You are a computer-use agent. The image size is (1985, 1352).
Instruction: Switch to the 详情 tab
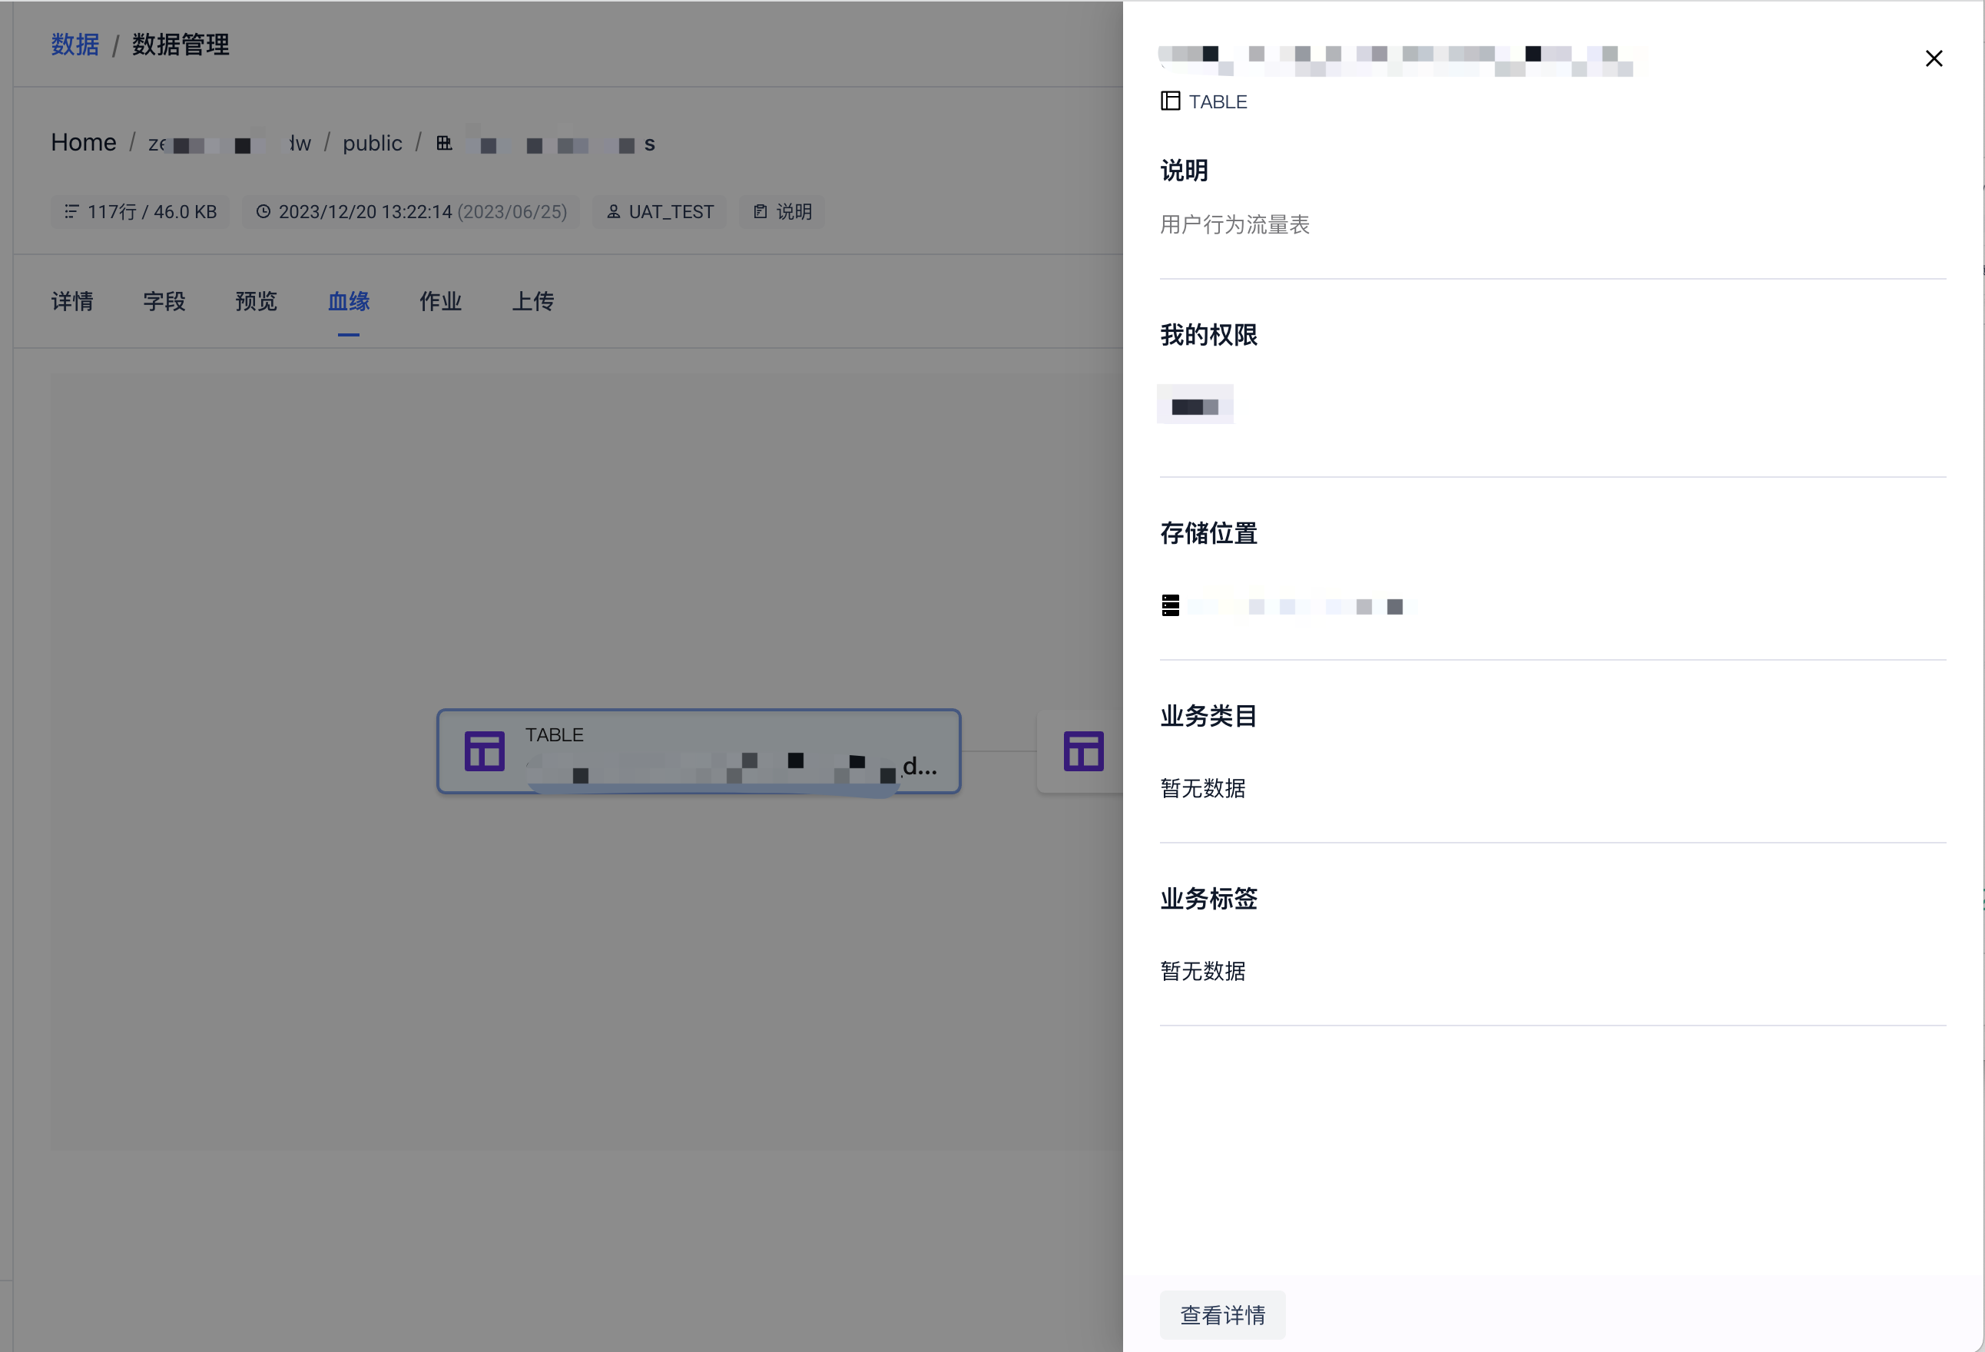pos(71,301)
